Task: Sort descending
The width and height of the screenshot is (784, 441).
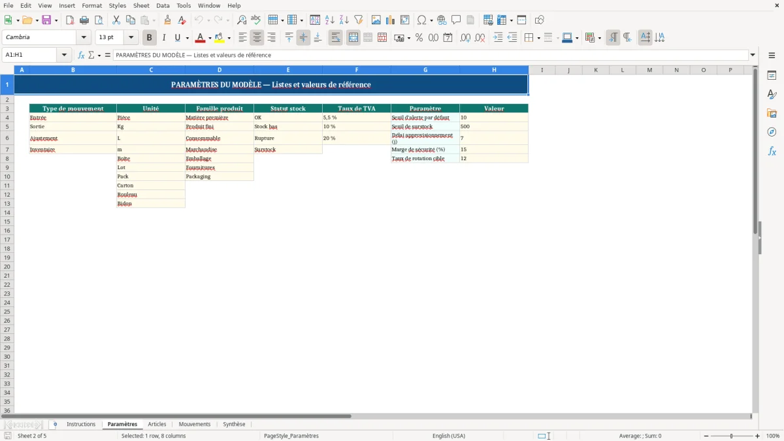Action: 344,20
